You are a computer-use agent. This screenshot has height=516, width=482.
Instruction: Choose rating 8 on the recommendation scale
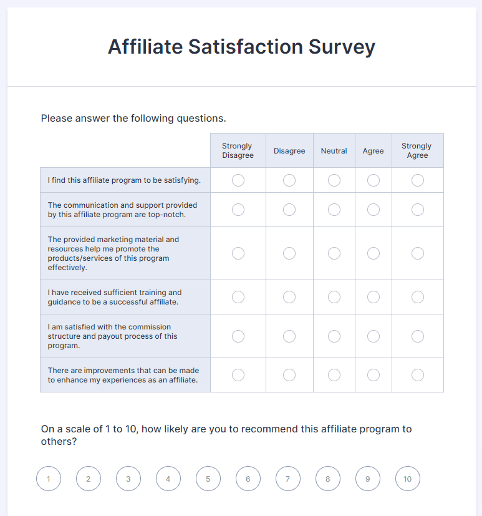point(328,479)
